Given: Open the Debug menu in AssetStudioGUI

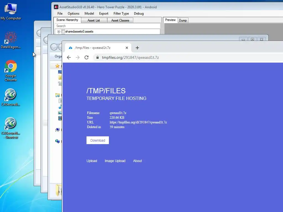Looking at the screenshot, I should coord(139,14).
